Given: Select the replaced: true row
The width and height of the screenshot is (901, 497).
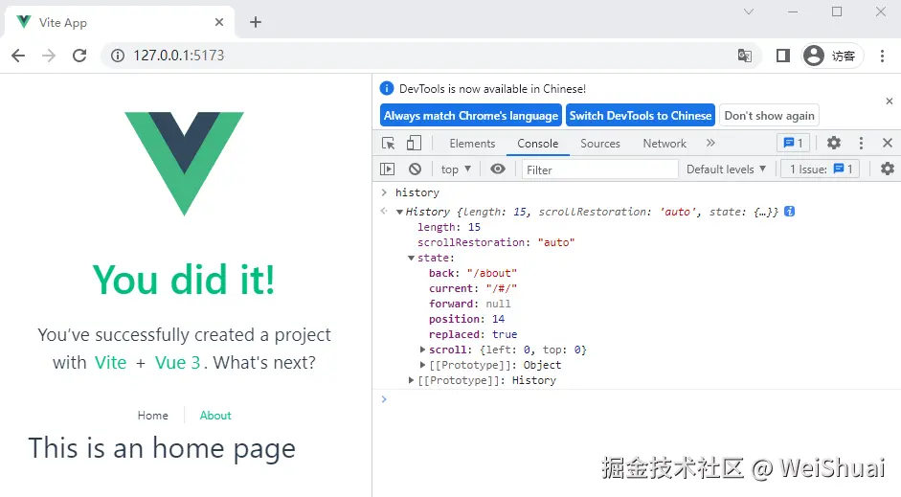Looking at the screenshot, I should (473, 334).
